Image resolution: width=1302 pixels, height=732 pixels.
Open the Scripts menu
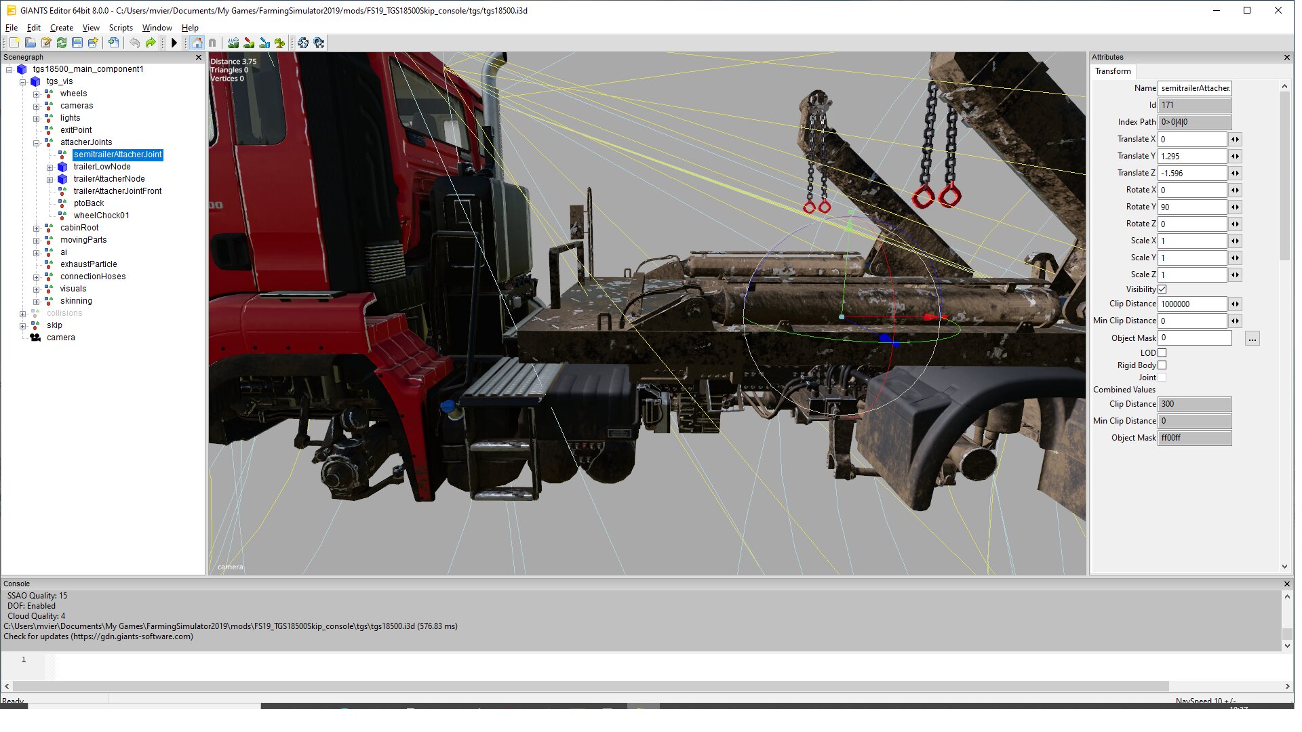(x=121, y=28)
